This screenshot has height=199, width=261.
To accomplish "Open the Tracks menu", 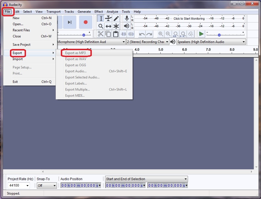I will [69, 12].
